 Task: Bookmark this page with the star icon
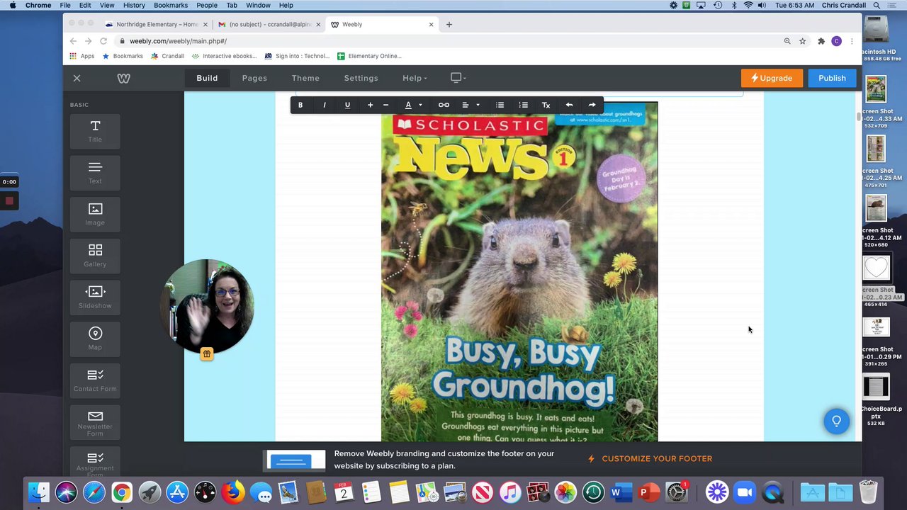pyautogui.click(x=802, y=41)
